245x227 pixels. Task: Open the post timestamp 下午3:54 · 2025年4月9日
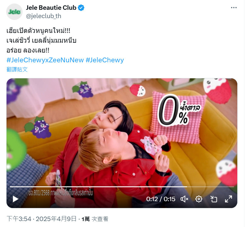[x=41, y=219]
